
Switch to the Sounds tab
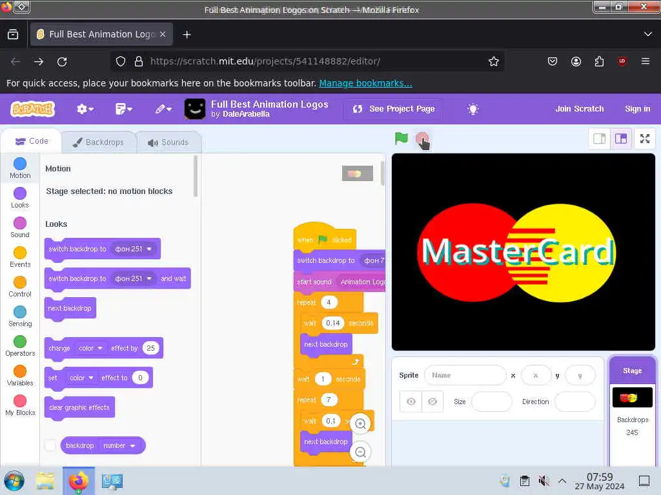tap(168, 142)
